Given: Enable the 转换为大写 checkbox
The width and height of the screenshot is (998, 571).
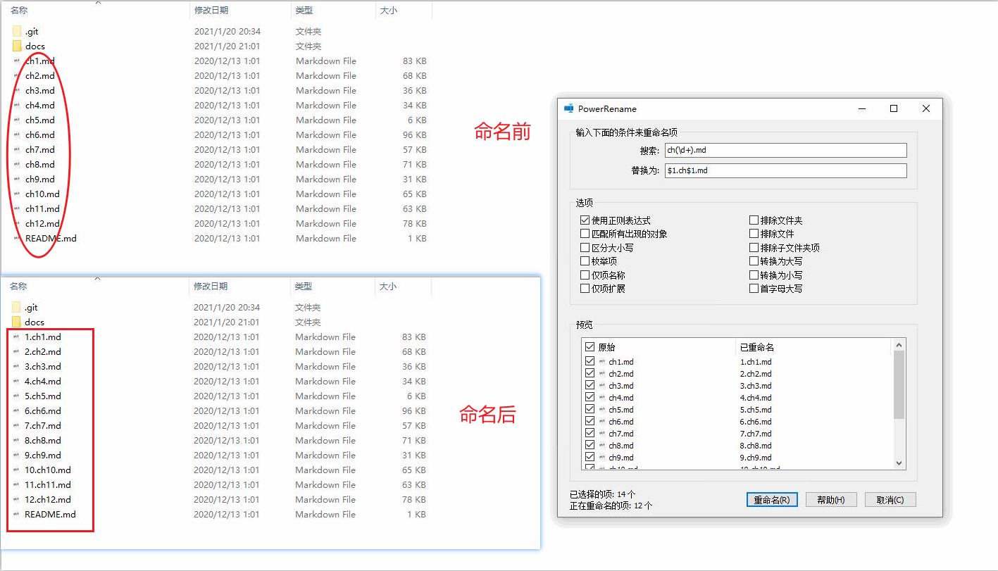Looking at the screenshot, I should click(x=754, y=261).
